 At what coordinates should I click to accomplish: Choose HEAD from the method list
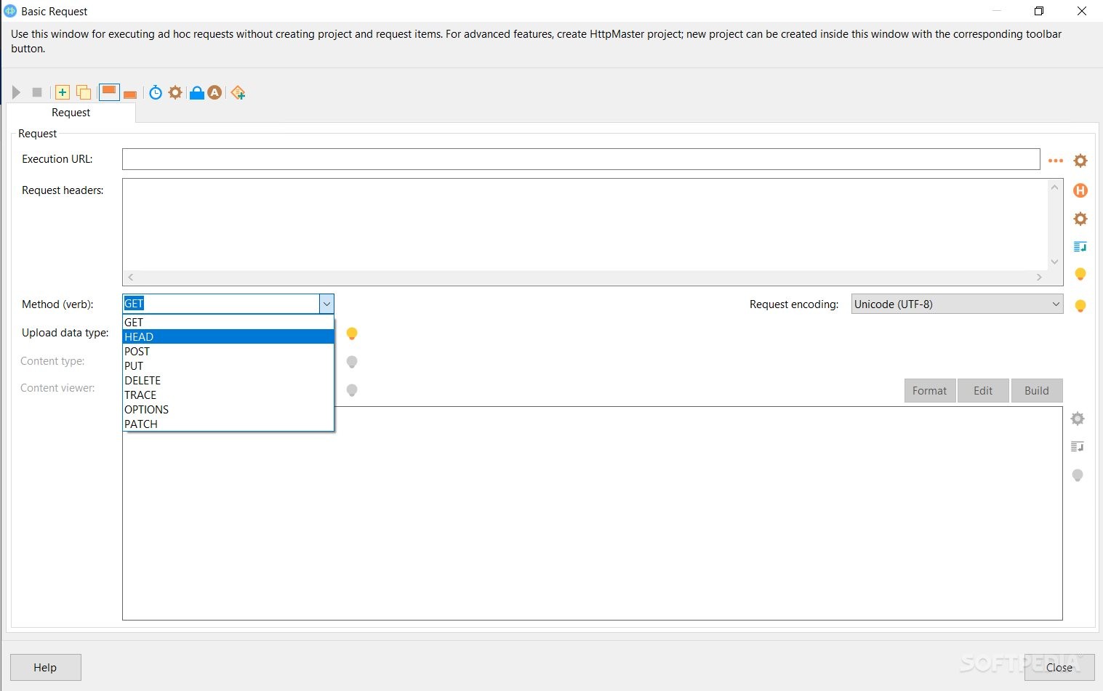point(228,337)
